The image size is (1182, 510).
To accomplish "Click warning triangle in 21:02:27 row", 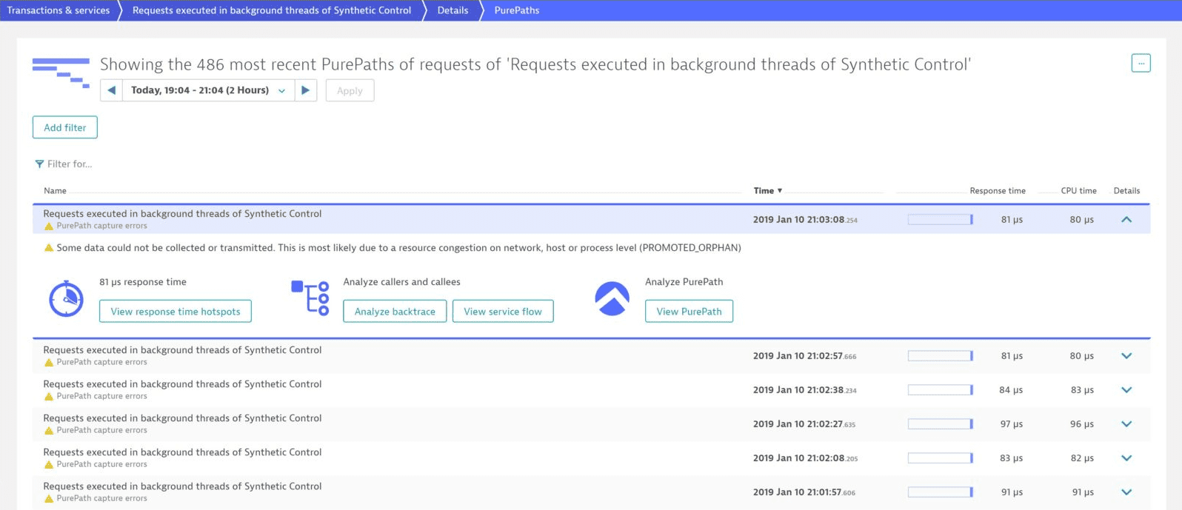I will tap(49, 431).
